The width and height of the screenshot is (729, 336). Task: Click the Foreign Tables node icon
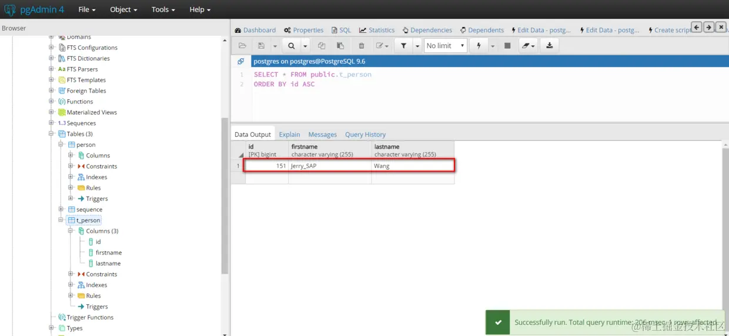coord(62,90)
